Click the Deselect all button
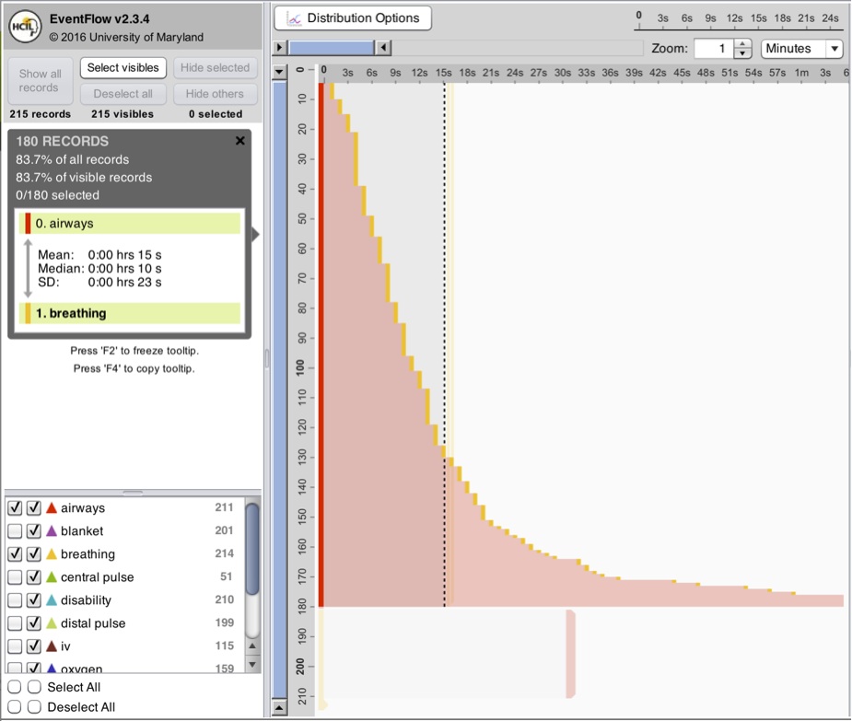The height and width of the screenshot is (721, 852). point(123,94)
